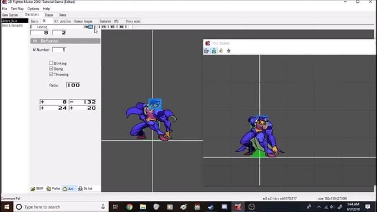Click the FD Defense header bar
377x212 pixels.
(x=65, y=41)
